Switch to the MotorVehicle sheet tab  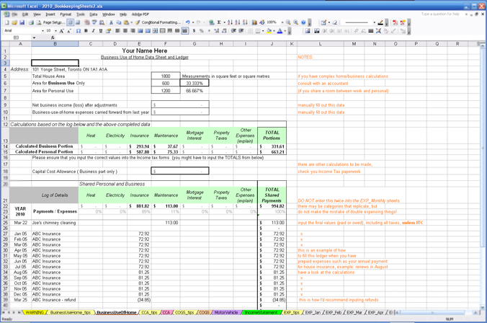[226, 312]
